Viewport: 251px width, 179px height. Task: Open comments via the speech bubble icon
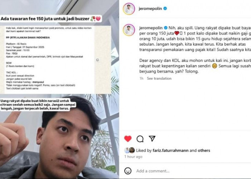tap(140, 139)
